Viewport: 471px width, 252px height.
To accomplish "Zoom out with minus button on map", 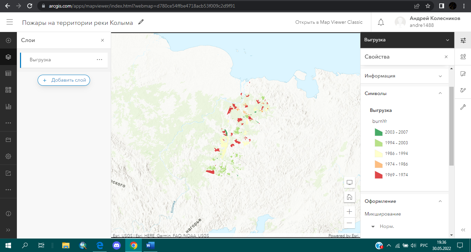I will [x=350, y=223].
